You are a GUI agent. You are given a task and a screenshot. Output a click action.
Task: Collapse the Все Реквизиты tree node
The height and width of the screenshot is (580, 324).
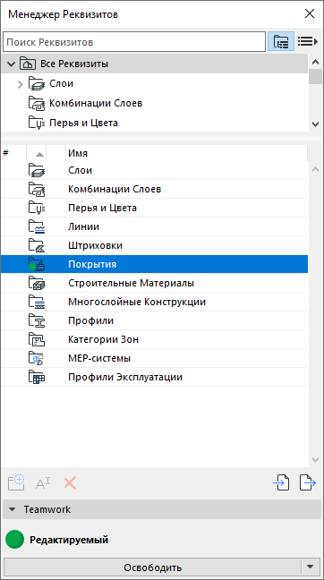pyautogui.click(x=11, y=64)
